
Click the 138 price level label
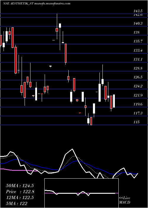[x=136, y=32]
